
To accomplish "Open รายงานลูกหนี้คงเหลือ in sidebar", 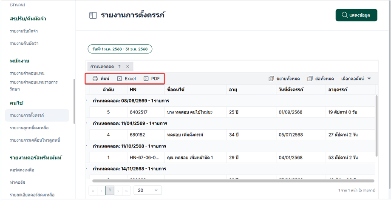I will [29, 128].
